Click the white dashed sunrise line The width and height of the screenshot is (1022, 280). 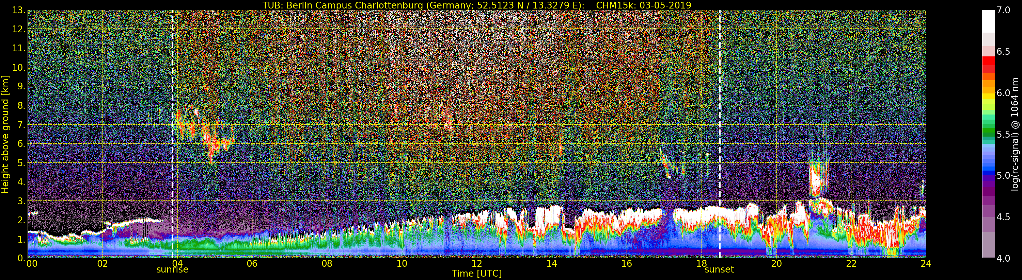coord(172,135)
